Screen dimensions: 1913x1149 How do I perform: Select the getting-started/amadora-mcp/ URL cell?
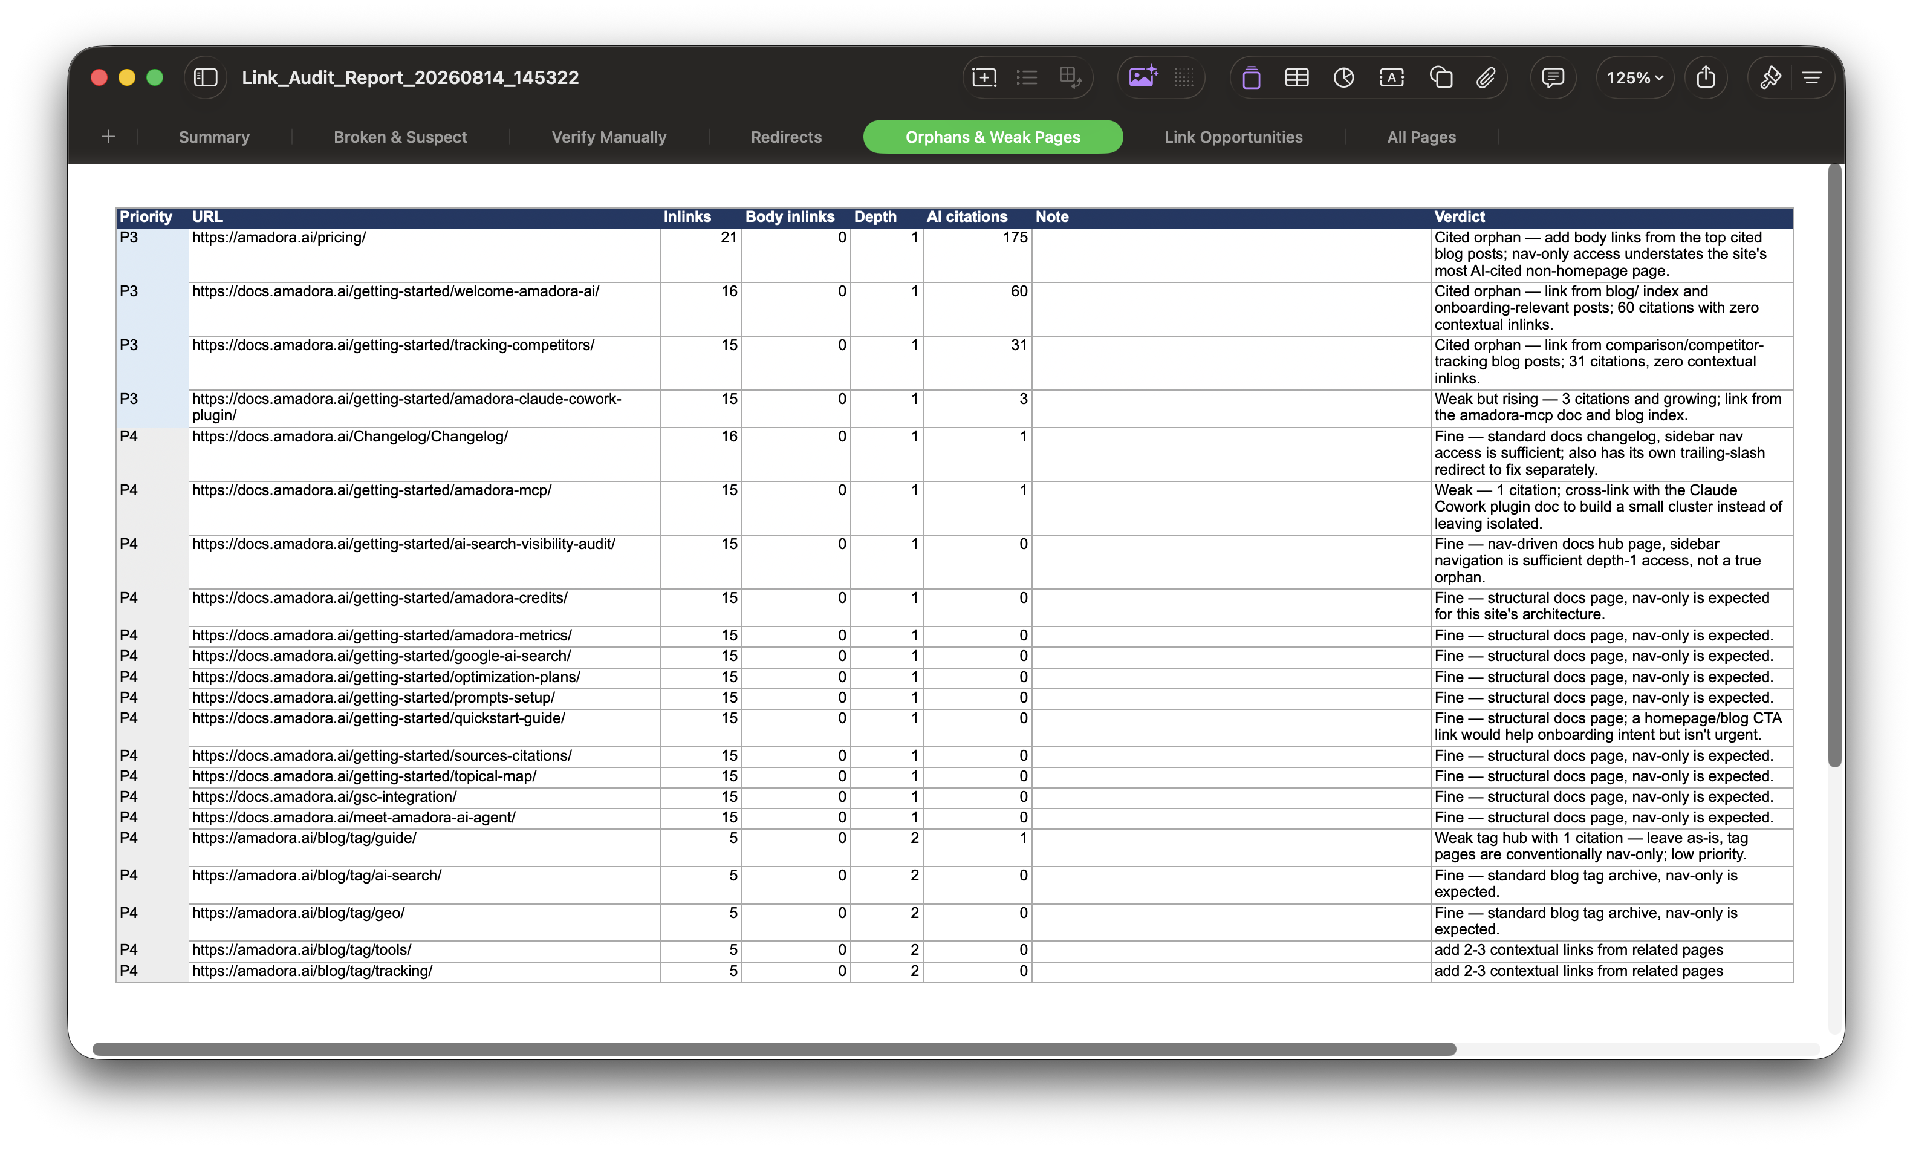click(424, 507)
